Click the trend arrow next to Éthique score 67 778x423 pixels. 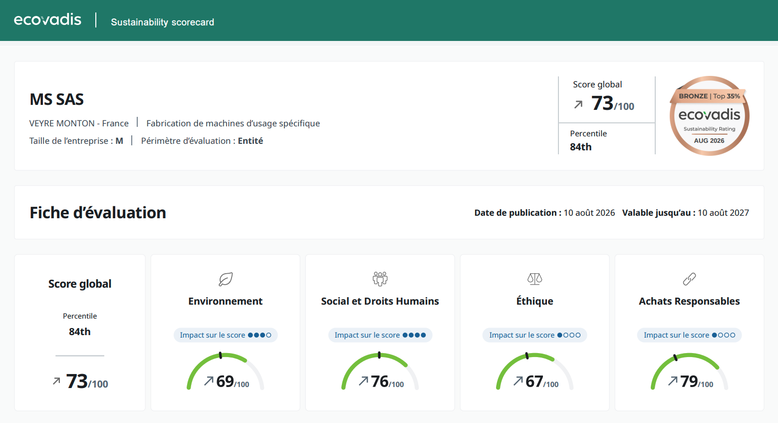pos(518,381)
